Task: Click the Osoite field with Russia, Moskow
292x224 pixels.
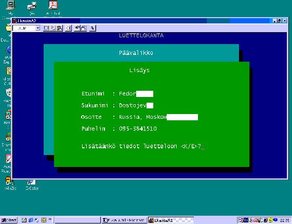Action: click(x=158, y=117)
